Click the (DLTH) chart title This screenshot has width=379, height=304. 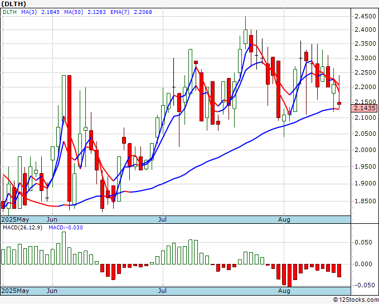[x=13, y=4]
